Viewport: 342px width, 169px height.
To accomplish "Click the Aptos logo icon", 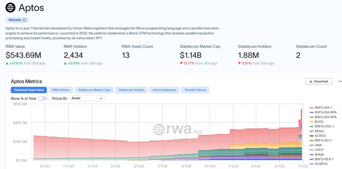I will 11,8.
